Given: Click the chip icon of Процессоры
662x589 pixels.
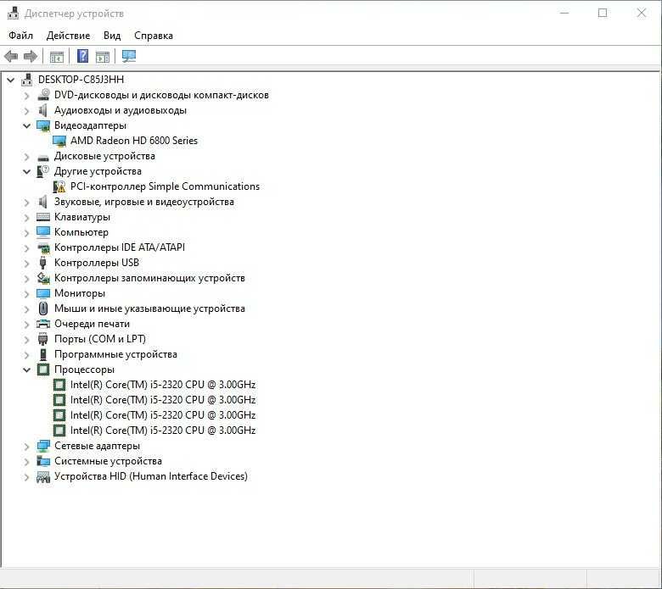Looking at the screenshot, I should (x=43, y=370).
